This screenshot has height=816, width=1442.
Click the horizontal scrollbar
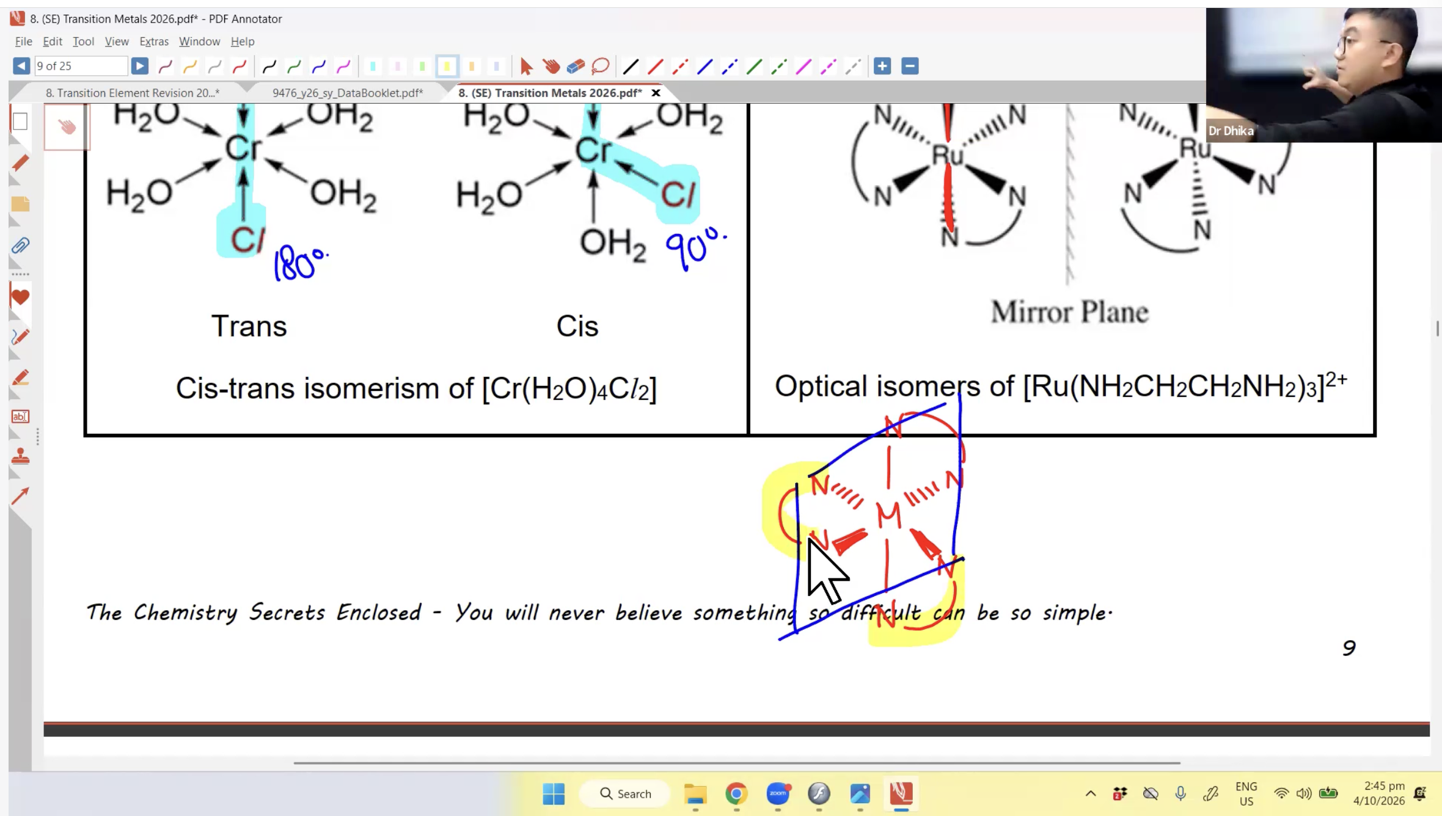point(736,763)
